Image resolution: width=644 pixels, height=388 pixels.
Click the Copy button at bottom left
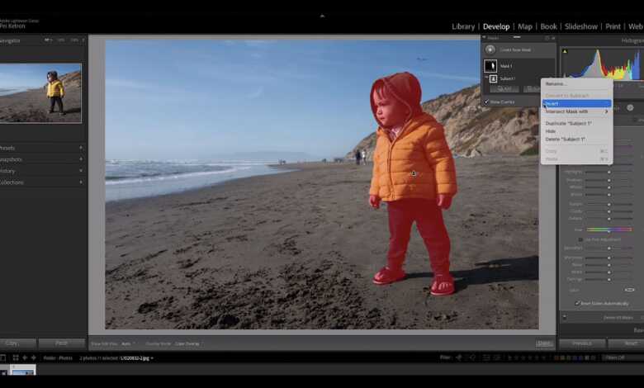tap(17, 343)
